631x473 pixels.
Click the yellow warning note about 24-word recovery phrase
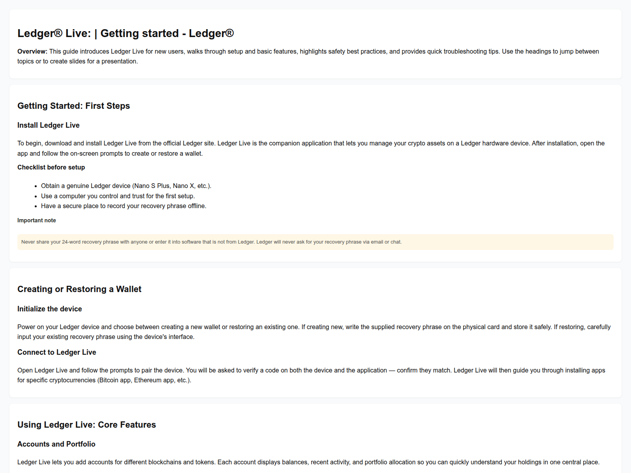(x=315, y=242)
